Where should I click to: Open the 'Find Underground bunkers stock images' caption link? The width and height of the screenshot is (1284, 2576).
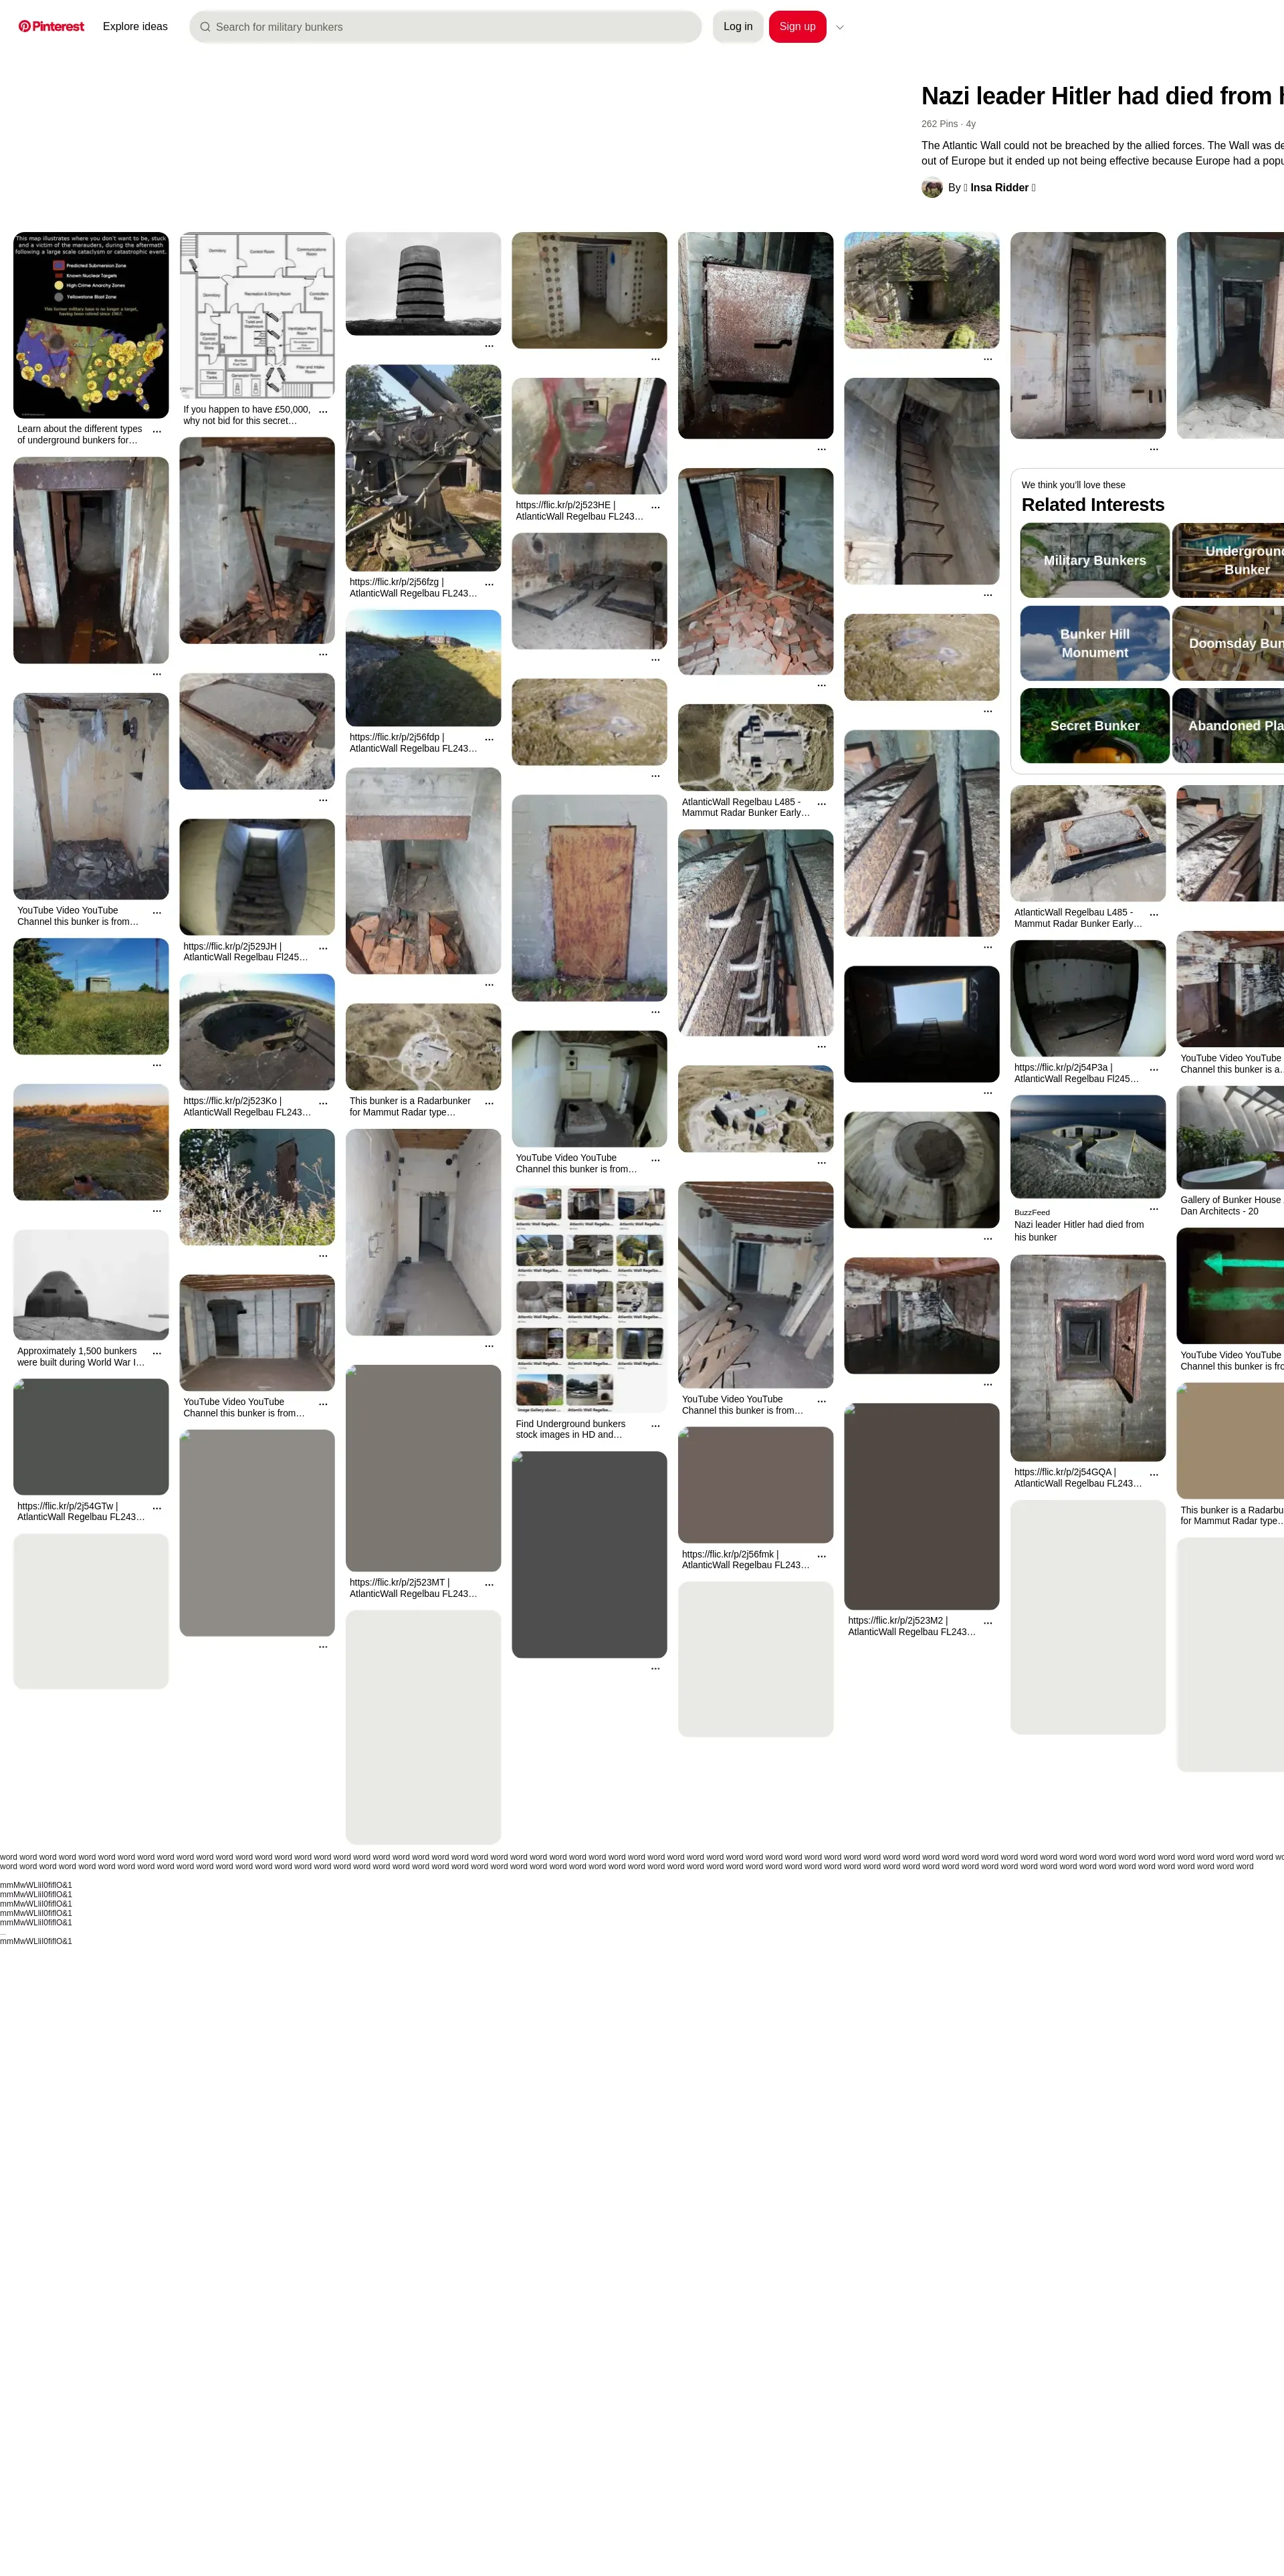571,1429
